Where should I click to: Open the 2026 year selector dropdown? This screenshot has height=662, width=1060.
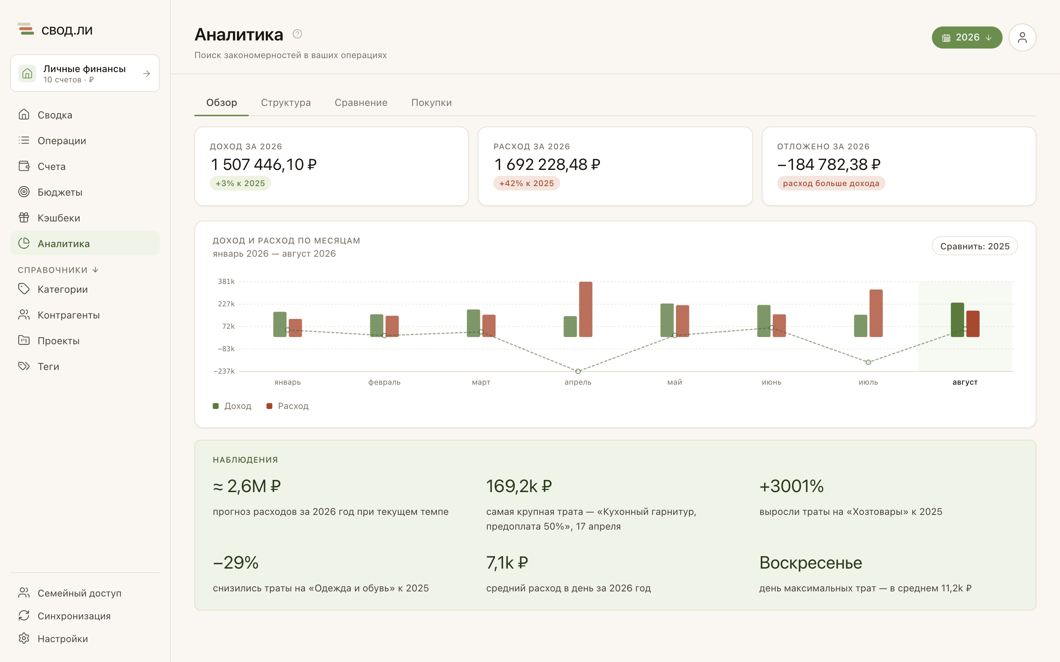point(967,38)
